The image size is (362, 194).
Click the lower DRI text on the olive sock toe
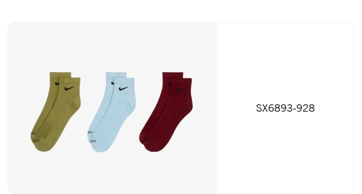click(37, 140)
